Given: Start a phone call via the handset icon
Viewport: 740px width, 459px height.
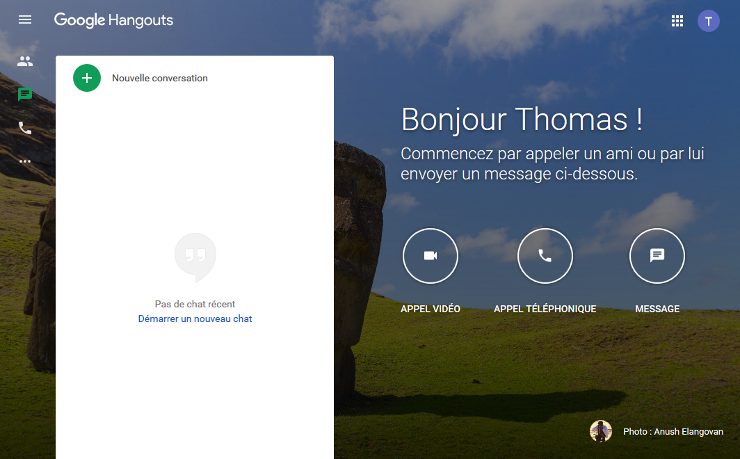Looking at the screenshot, I should click(x=545, y=256).
